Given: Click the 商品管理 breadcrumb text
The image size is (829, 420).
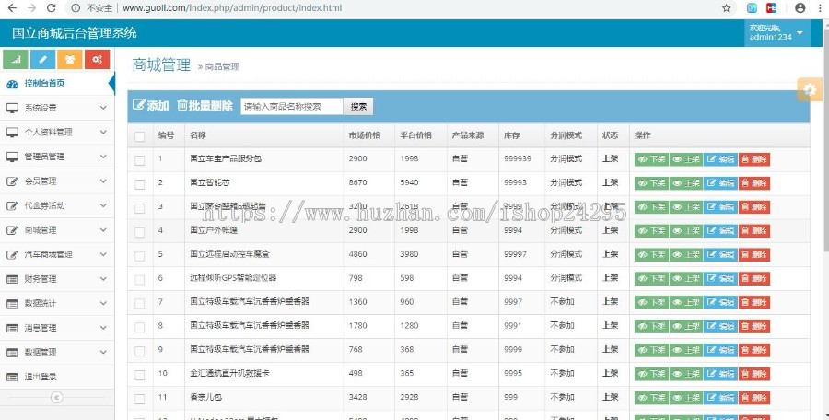Looking at the screenshot, I should click(x=222, y=66).
